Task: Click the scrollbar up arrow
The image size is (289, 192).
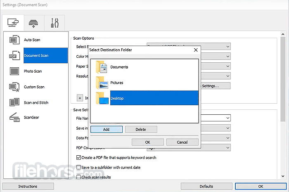Action: (283, 34)
